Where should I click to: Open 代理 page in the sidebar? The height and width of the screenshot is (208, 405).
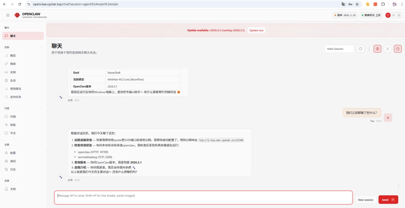[23, 116]
